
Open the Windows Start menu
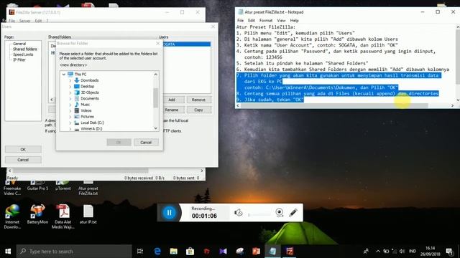[x=8, y=252]
